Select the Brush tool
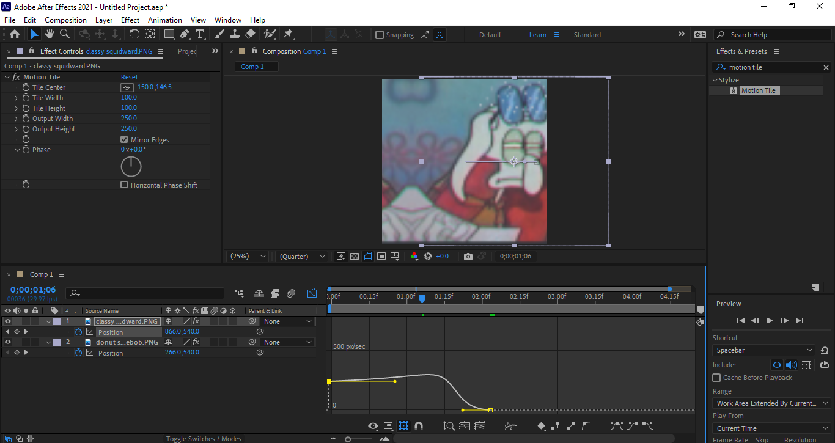This screenshot has width=835, height=443. click(219, 34)
